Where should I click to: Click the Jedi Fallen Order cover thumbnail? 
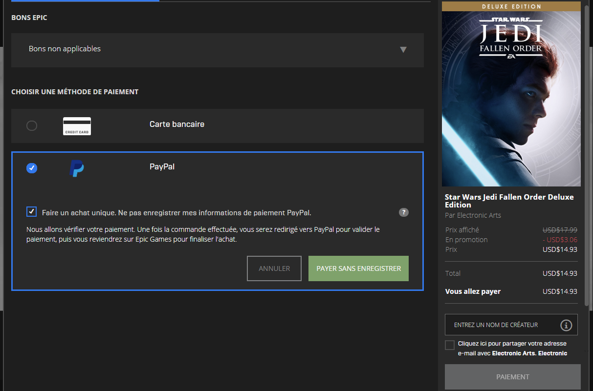(x=511, y=94)
